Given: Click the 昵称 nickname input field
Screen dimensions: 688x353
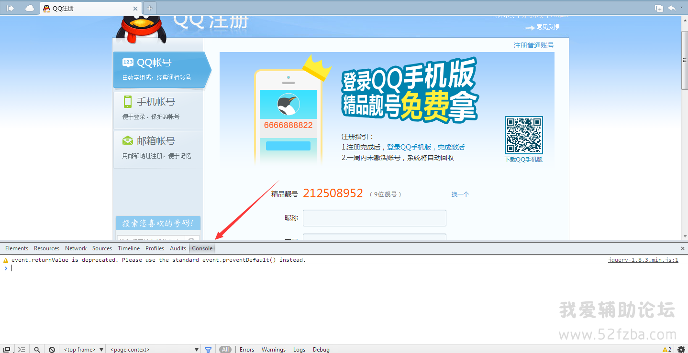Looking at the screenshot, I should point(374,218).
